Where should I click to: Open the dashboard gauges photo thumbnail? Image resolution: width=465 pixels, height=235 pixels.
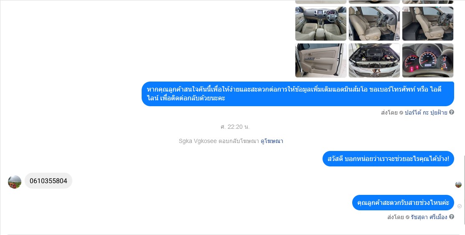428,61
